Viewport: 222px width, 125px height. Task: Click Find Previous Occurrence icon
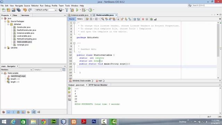tap(106, 19)
